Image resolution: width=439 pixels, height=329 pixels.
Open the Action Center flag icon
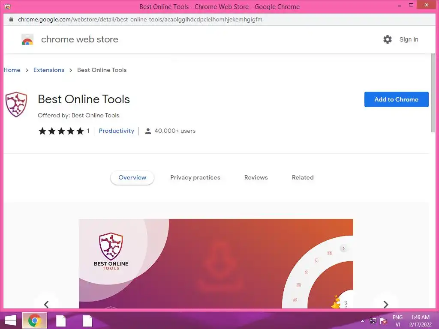click(383, 320)
